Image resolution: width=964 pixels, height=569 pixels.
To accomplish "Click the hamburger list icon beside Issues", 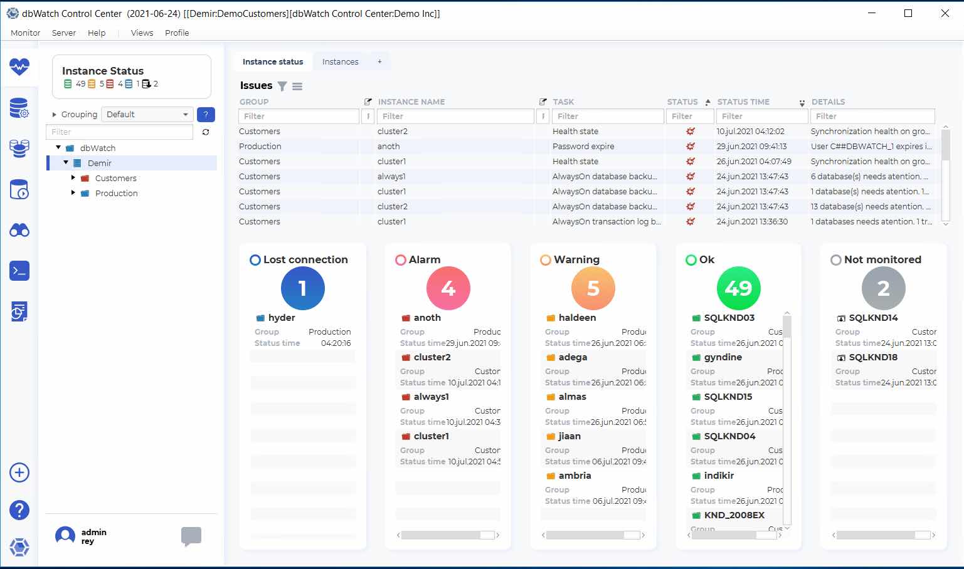I will tap(297, 86).
